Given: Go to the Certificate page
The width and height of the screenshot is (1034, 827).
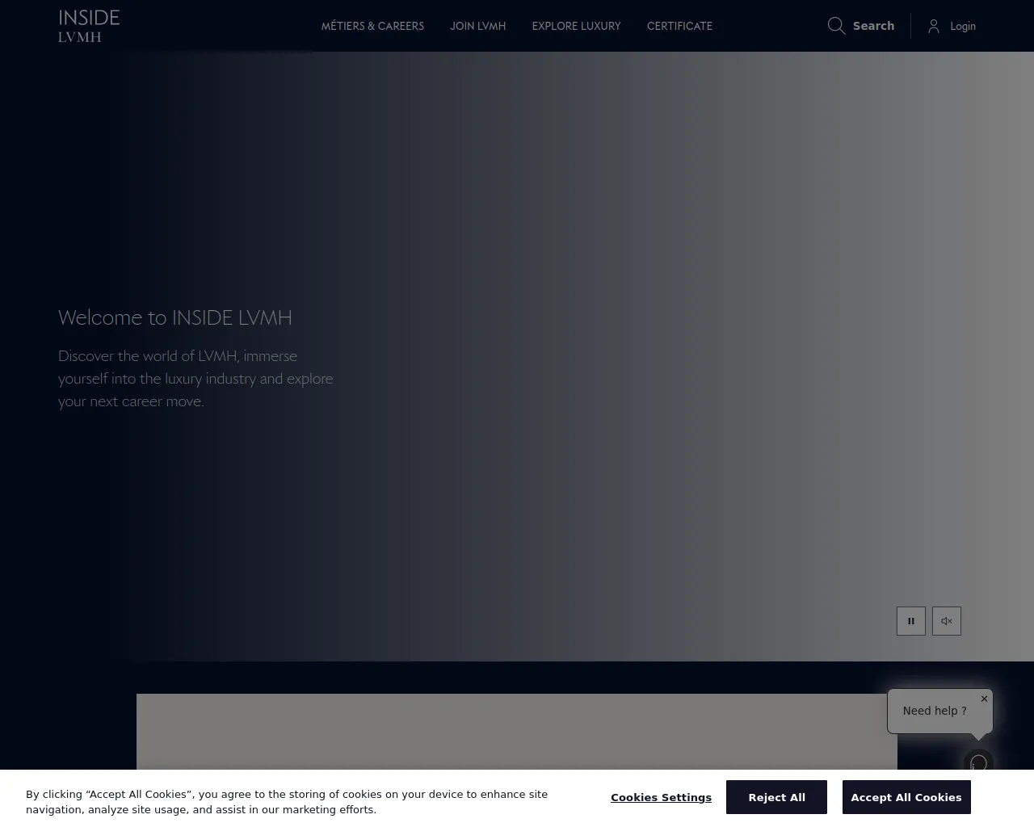Looking at the screenshot, I should (679, 26).
